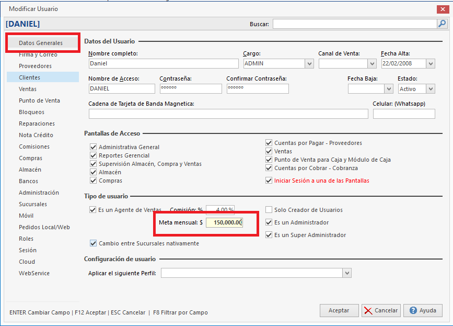This screenshot has height=326, width=453.
Task: Open the Bloqueos section
Action: (43, 112)
